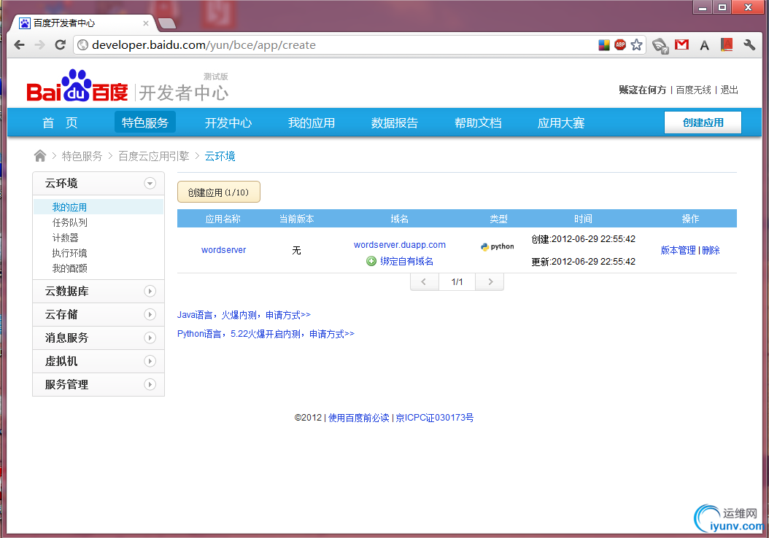Go to next page in pagination
This screenshot has height=538, width=769.
pos(490,281)
